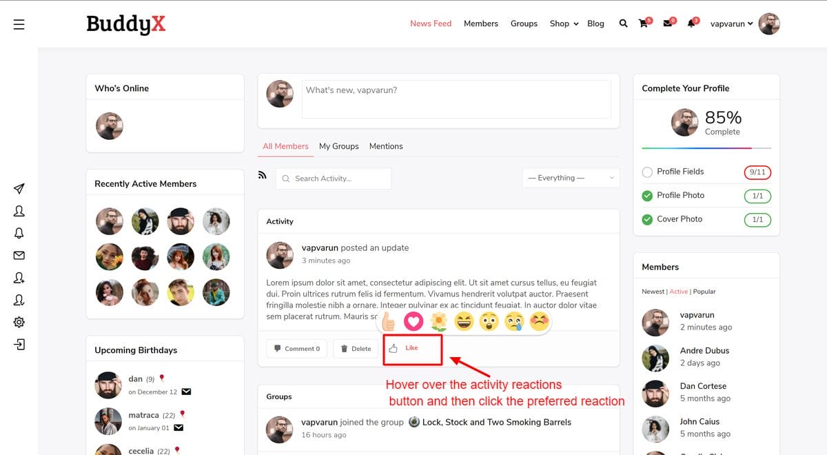Image resolution: width=827 pixels, height=455 pixels.
Task: Click the Delete button on the post
Action: (356, 349)
